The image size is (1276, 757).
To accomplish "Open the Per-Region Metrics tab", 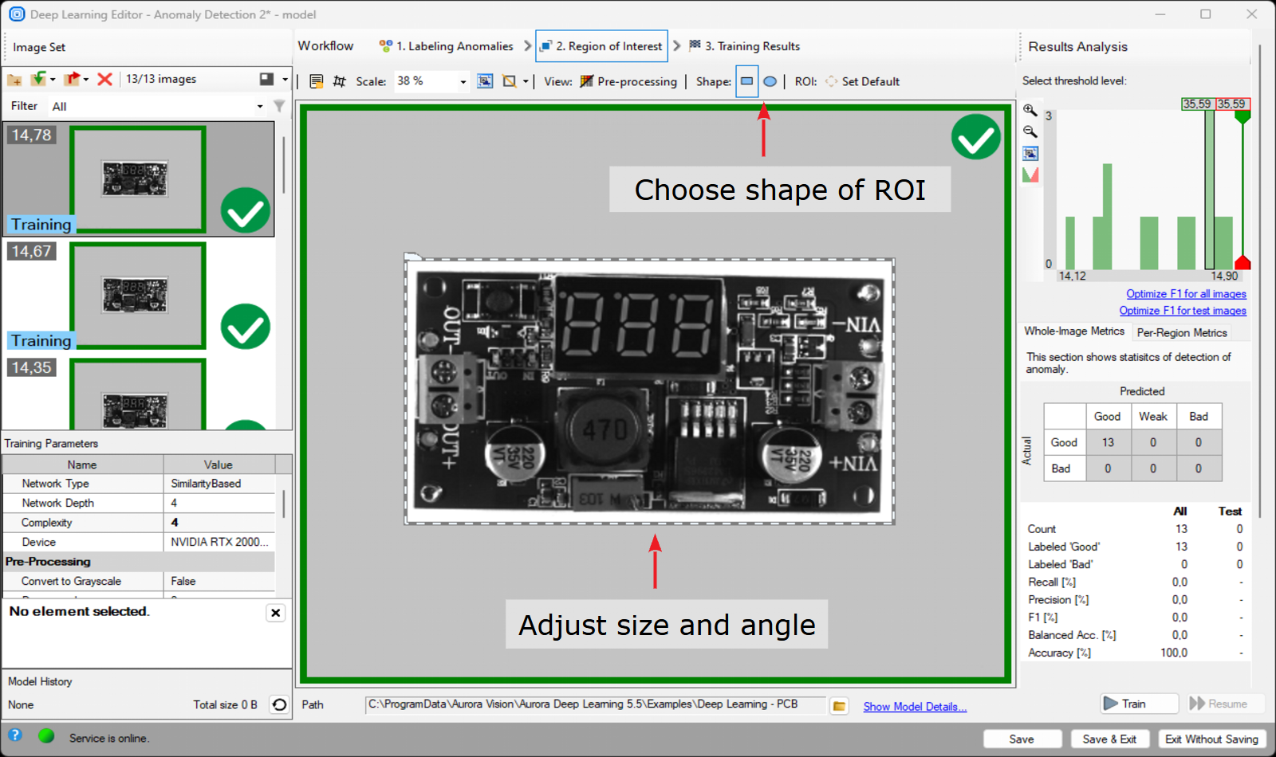I will coord(1181,333).
